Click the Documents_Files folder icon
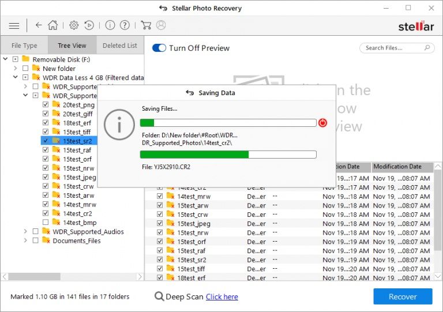Screen dimensions: 443x312 (x=46, y=240)
